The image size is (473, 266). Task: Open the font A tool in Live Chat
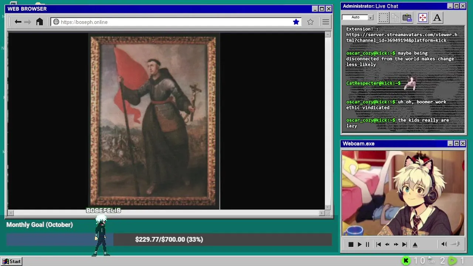(x=437, y=17)
